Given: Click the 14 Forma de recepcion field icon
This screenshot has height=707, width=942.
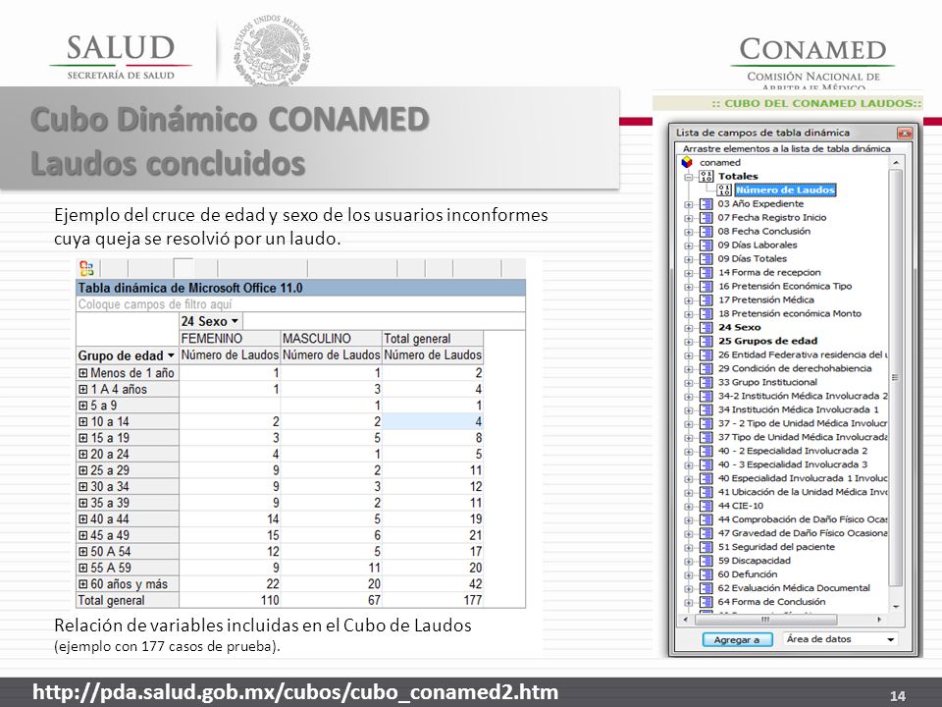Looking at the screenshot, I should (x=706, y=272).
